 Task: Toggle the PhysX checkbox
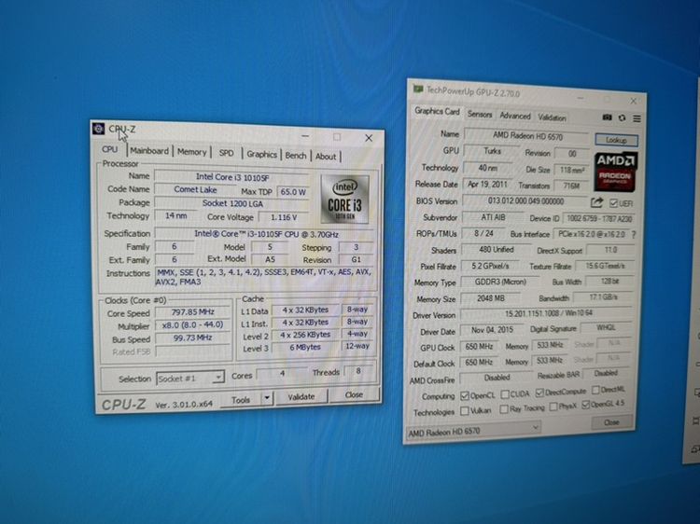(x=553, y=407)
